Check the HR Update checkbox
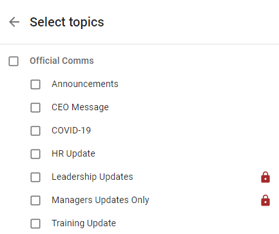This screenshot has height=234, width=279. click(35, 154)
